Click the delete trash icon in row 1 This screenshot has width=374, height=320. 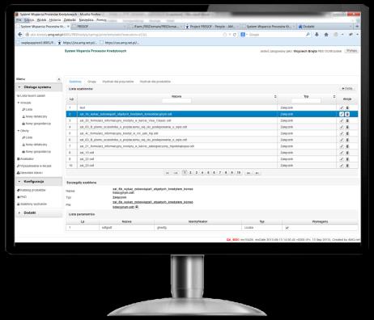(x=347, y=107)
